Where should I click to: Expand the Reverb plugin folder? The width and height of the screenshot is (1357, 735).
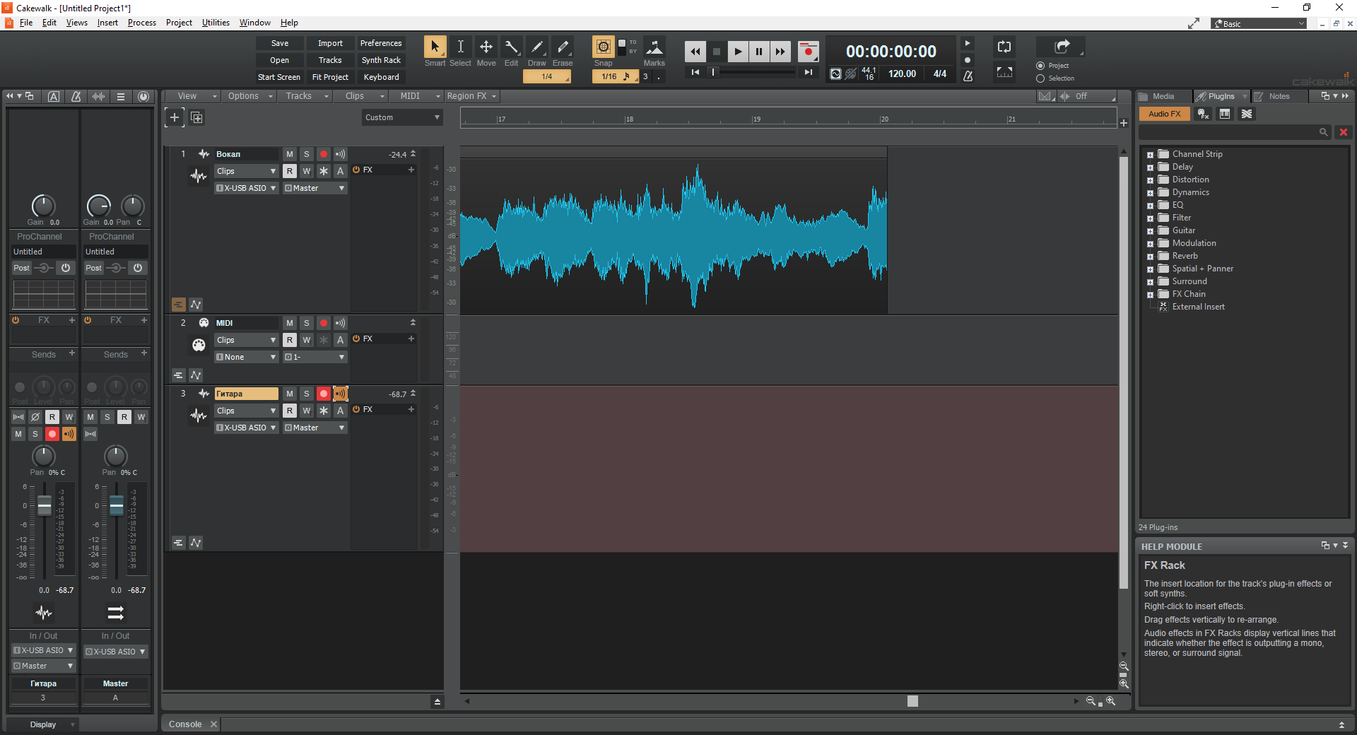point(1150,257)
